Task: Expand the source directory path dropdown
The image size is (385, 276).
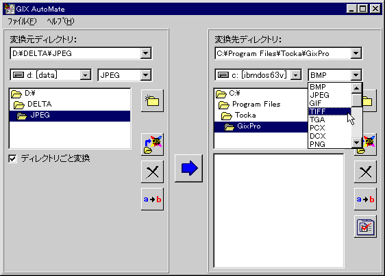Action: (146, 53)
